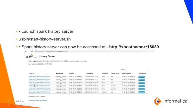Open the slideshow more options ellipsis button

click(31, 105)
